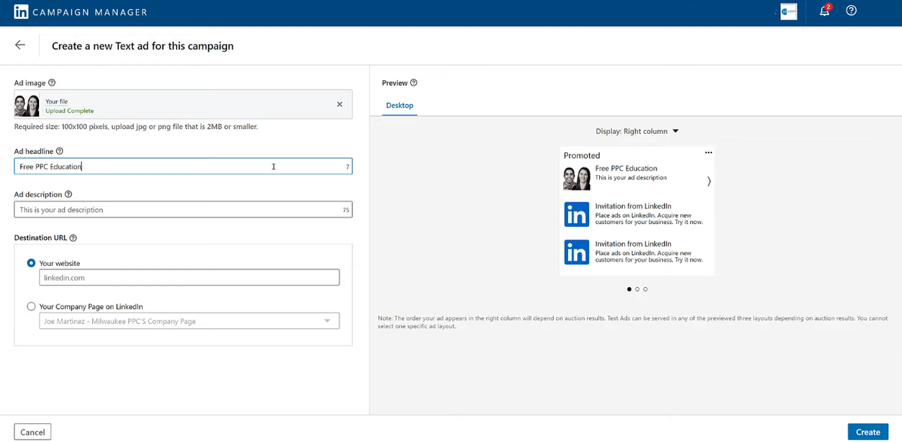Image resolution: width=902 pixels, height=443 pixels.
Task: Click the preview ad photo thumbnail
Action: [577, 178]
